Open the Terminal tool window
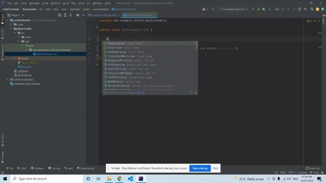This screenshot has width=326, height=183. (55, 168)
